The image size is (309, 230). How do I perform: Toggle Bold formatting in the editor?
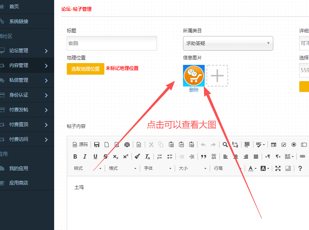(x=75, y=156)
